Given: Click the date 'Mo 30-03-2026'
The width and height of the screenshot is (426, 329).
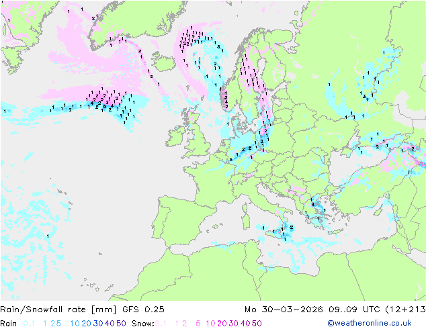Looking at the screenshot, I should point(284,310).
